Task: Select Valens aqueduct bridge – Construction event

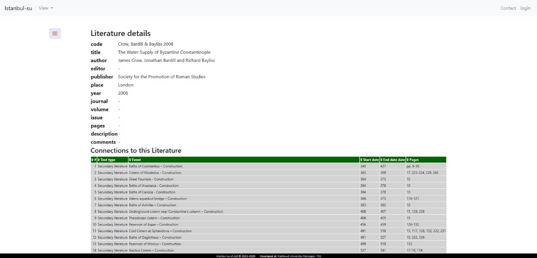Action: [x=158, y=198]
